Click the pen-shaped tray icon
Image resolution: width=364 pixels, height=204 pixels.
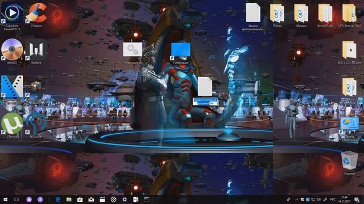[x=325, y=199]
